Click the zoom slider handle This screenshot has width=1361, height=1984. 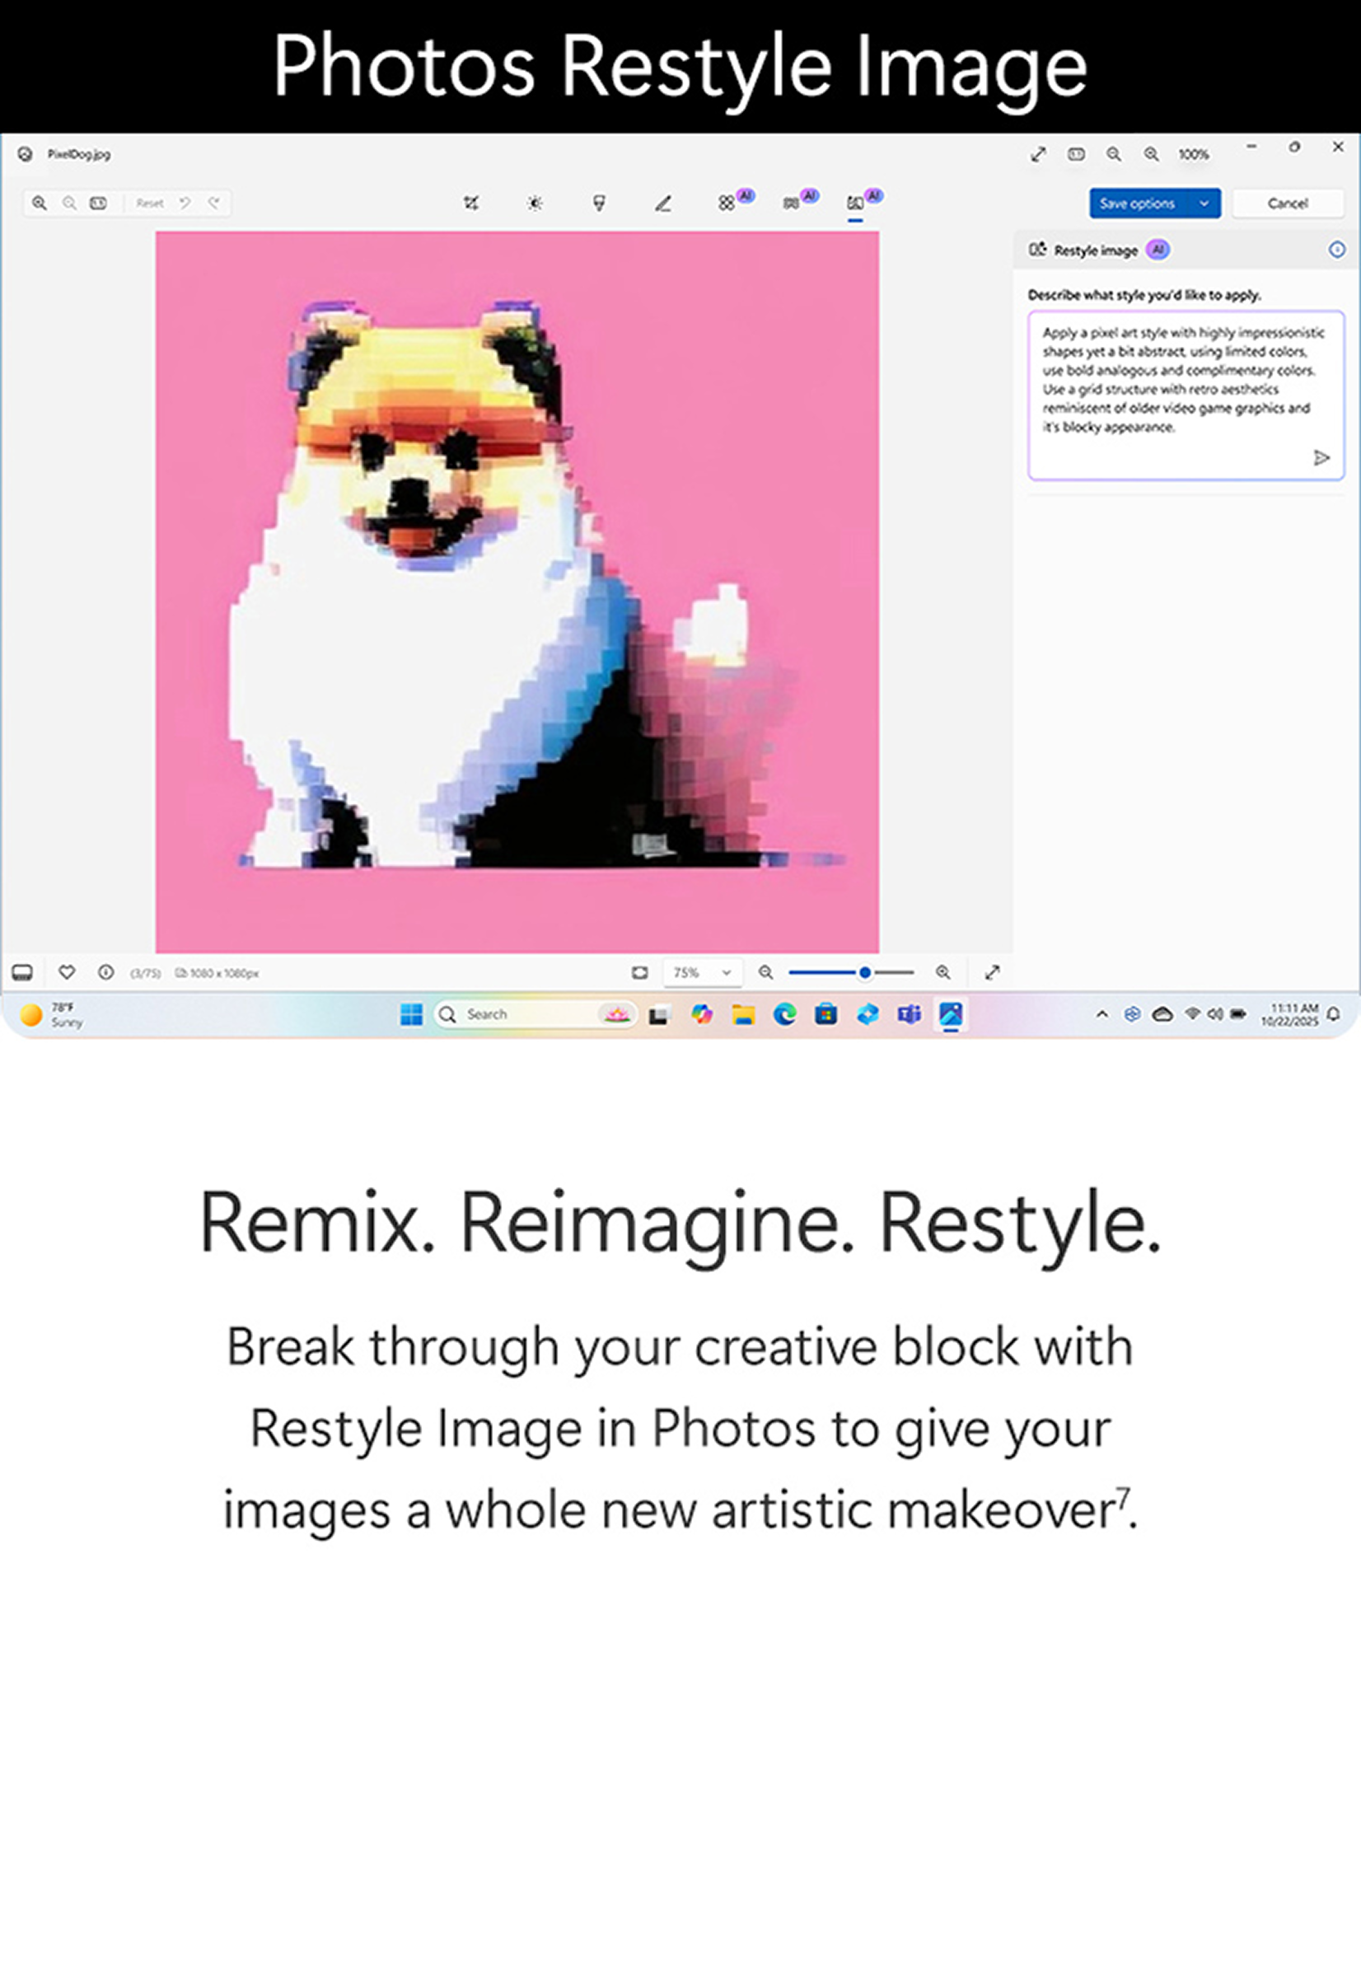(865, 972)
